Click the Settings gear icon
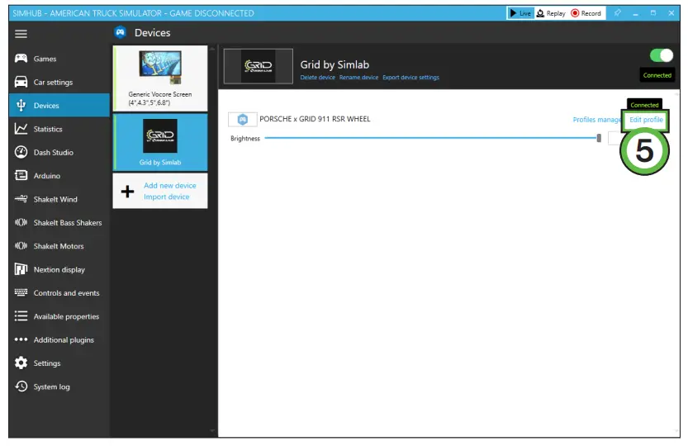 click(21, 363)
